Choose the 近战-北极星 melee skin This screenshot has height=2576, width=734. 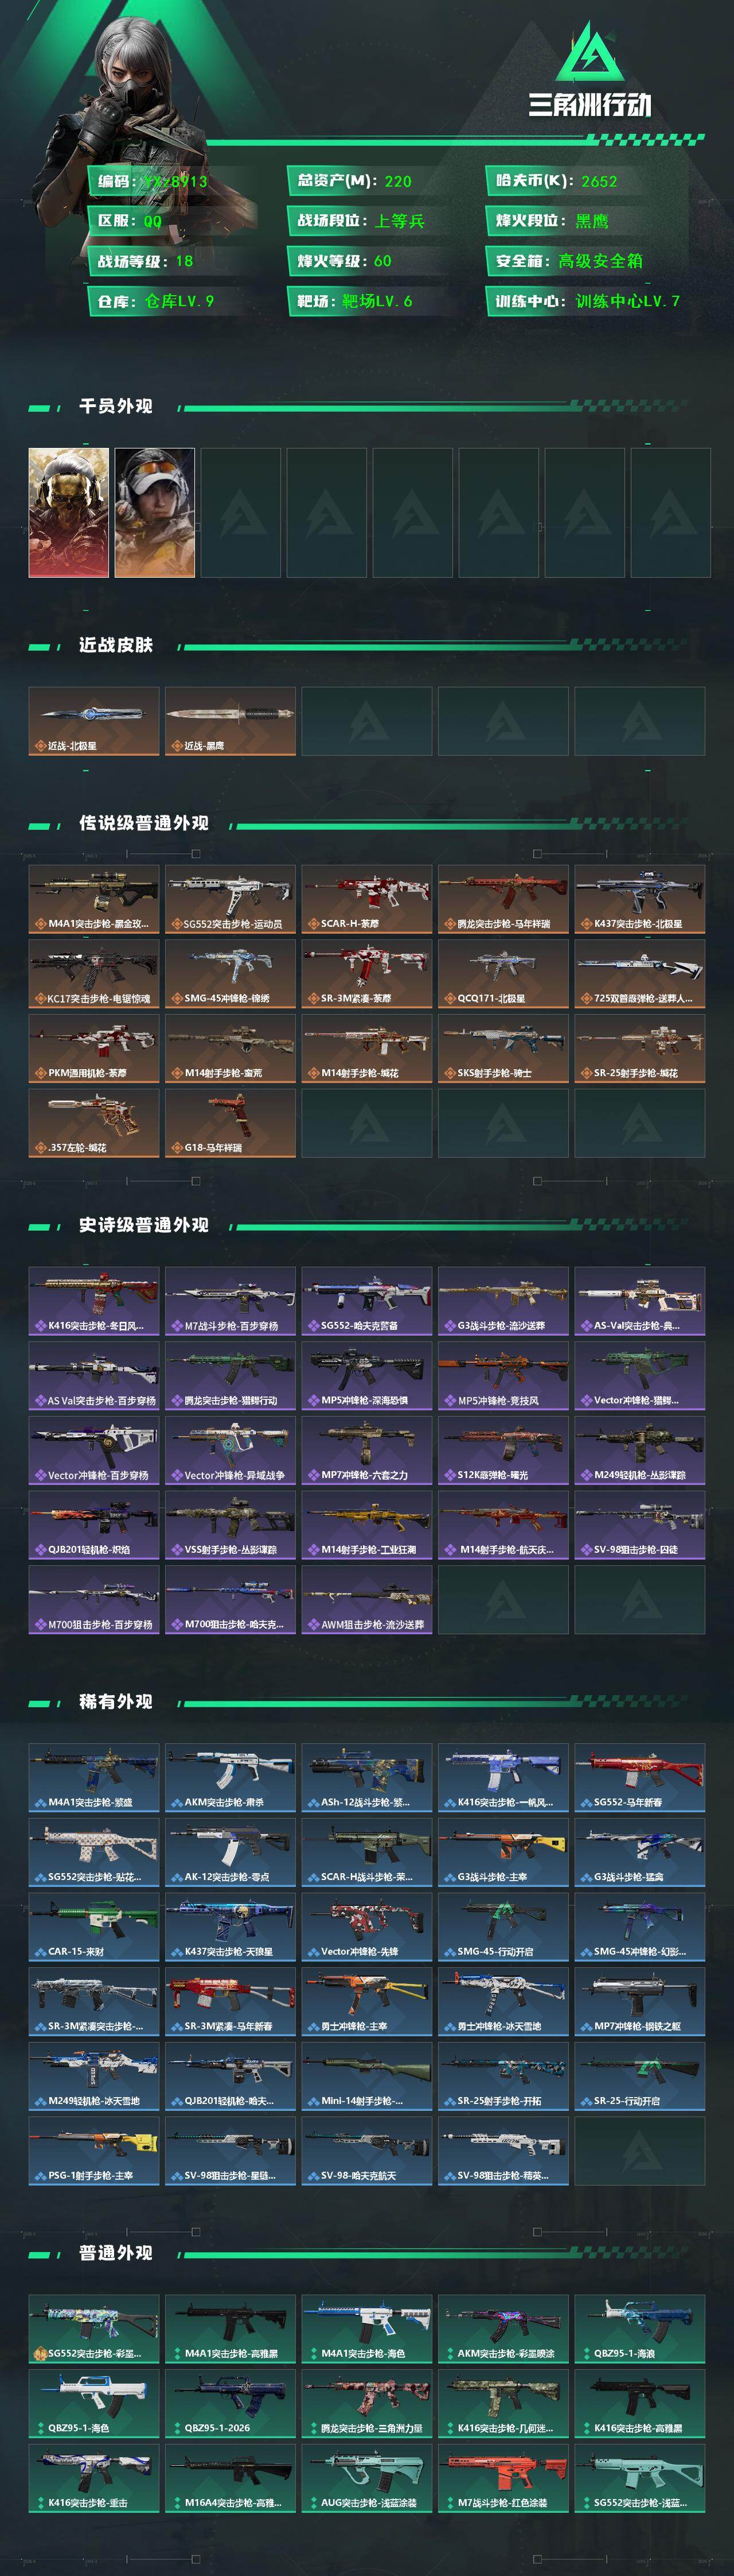click(94, 720)
